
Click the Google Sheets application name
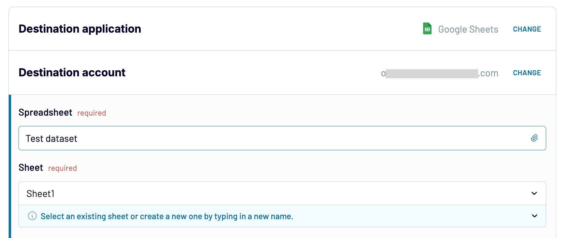coord(468,30)
